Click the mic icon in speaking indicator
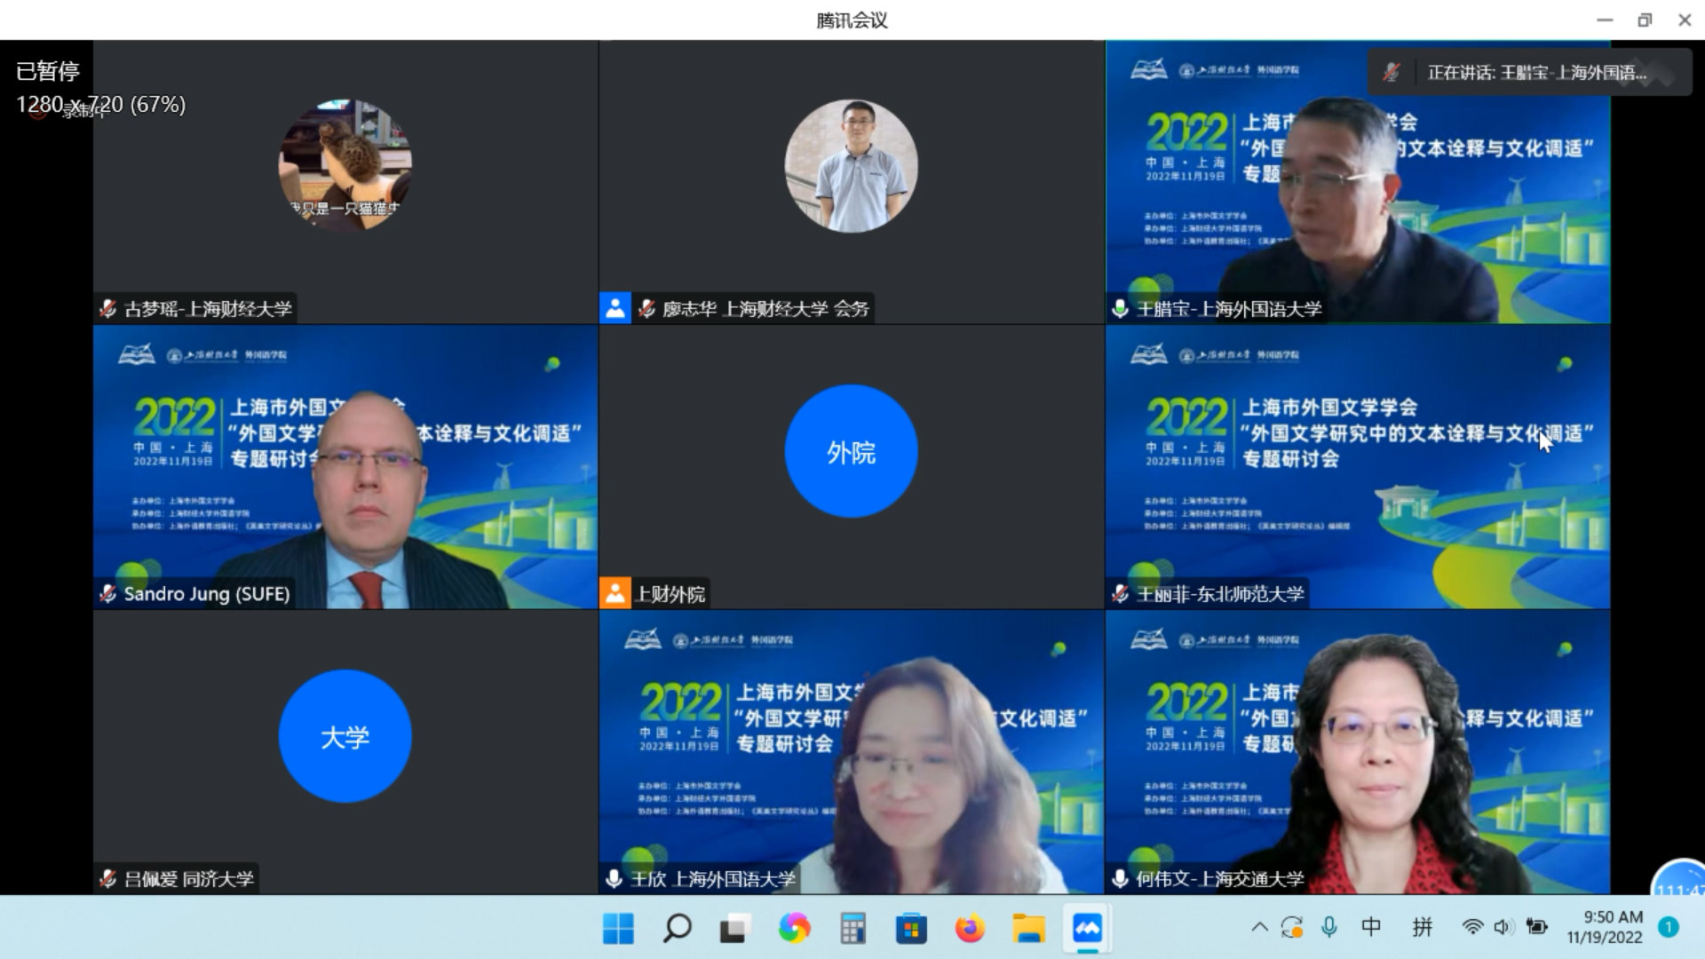This screenshot has height=959, width=1705. pyautogui.click(x=1392, y=73)
